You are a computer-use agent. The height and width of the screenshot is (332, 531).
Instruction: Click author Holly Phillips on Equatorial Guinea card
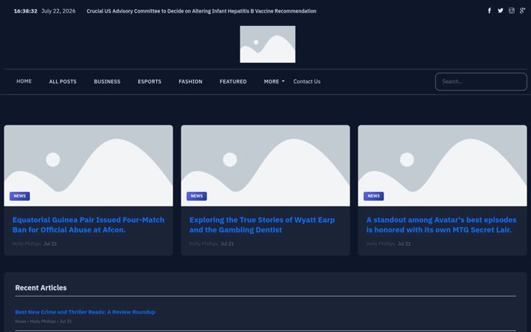[27, 244]
